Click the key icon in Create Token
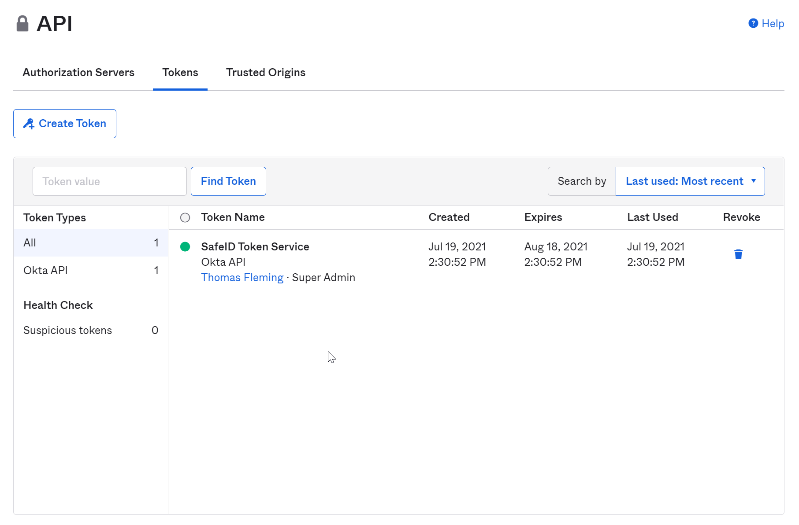Viewport: 799px width, 525px height. click(x=29, y=124)
